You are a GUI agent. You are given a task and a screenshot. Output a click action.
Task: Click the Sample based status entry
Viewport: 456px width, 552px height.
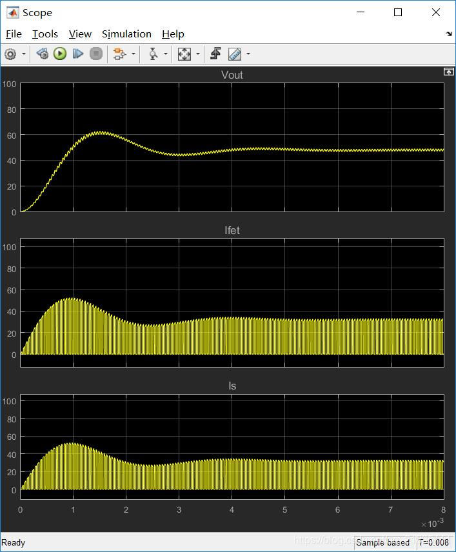382,542
